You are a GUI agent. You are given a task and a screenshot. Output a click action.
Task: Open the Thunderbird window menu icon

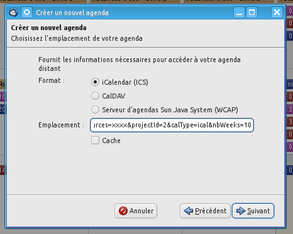14,13
